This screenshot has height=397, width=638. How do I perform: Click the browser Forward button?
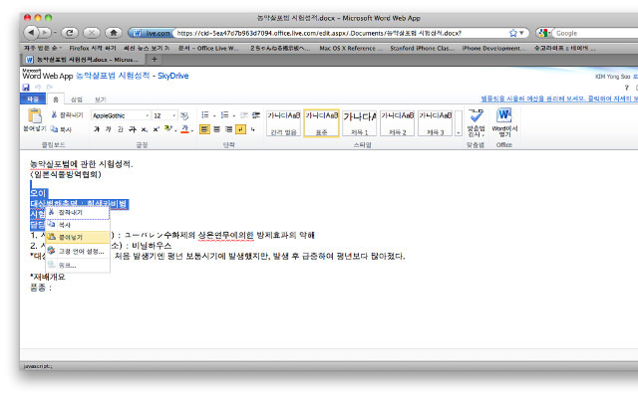point(44,33)
